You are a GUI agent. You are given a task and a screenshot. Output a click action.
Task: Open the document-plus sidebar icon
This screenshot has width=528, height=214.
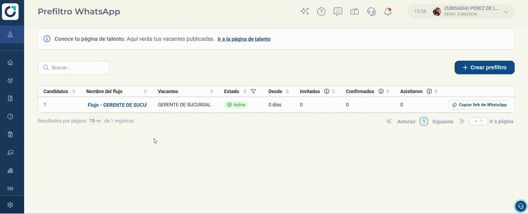[10, 98]
